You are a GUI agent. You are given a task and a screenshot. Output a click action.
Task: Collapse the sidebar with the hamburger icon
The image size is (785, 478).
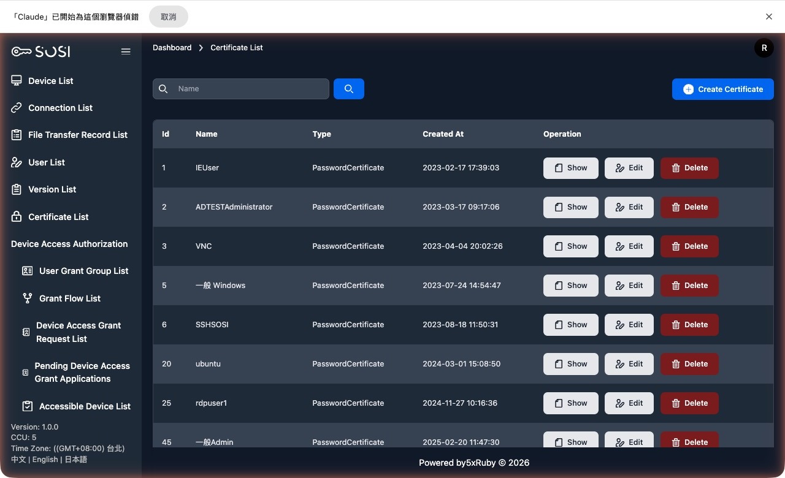pyautogui.click(x=126, y=51)
